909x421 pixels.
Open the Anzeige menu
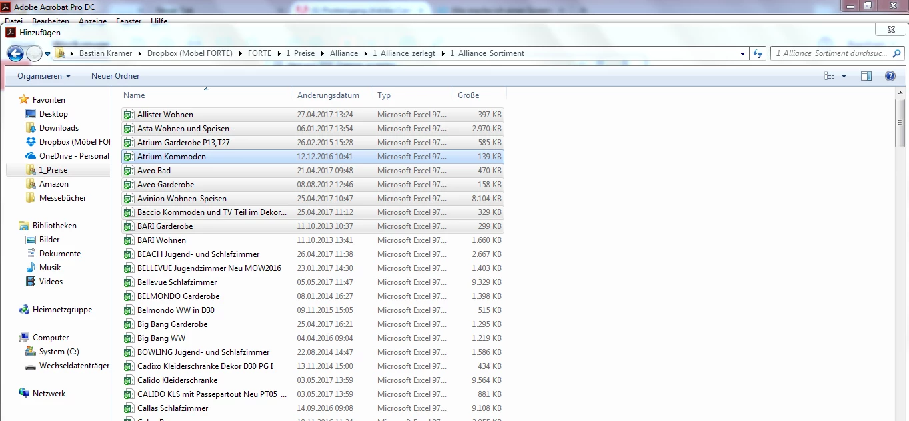tap(93, 21)
